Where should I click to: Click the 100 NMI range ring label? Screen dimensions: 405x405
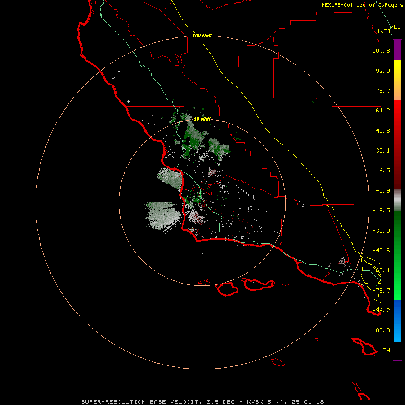pyautogui.click(x=202, y=36)
